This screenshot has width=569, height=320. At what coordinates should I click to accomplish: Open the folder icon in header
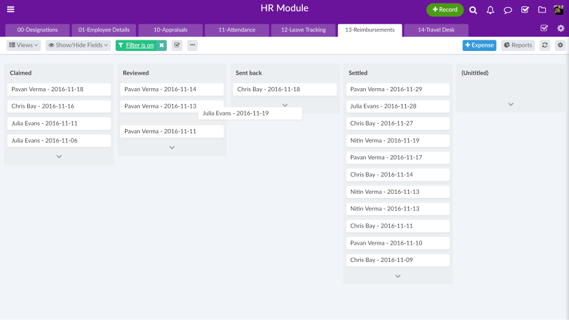(542, 10)
